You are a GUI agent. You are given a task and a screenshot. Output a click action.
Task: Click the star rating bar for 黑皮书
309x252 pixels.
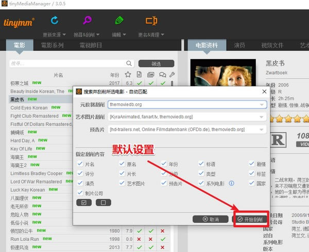(289, 119)
